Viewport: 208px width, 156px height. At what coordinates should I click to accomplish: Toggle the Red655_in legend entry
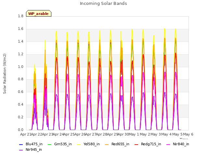tap(117, 144)
